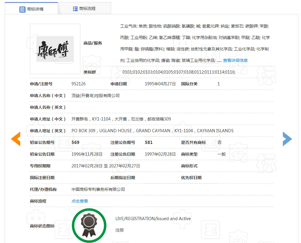Click 点击查看 link for trademark flow

pyautogui.click(x=80, y=201)
